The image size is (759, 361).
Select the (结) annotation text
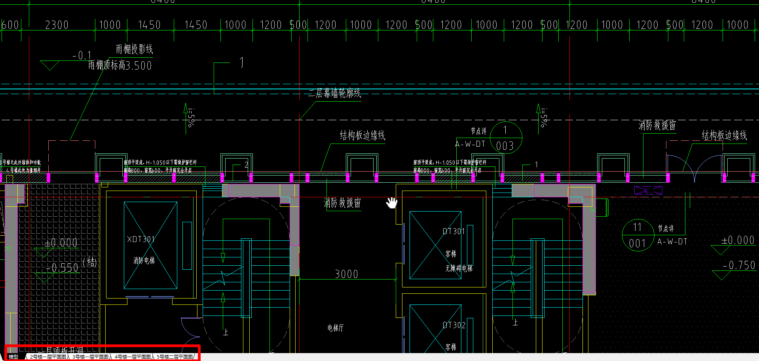coord(90,262)
